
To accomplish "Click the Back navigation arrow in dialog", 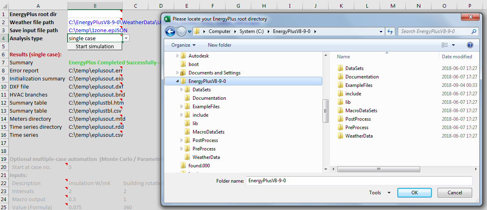I will (170, 31).
